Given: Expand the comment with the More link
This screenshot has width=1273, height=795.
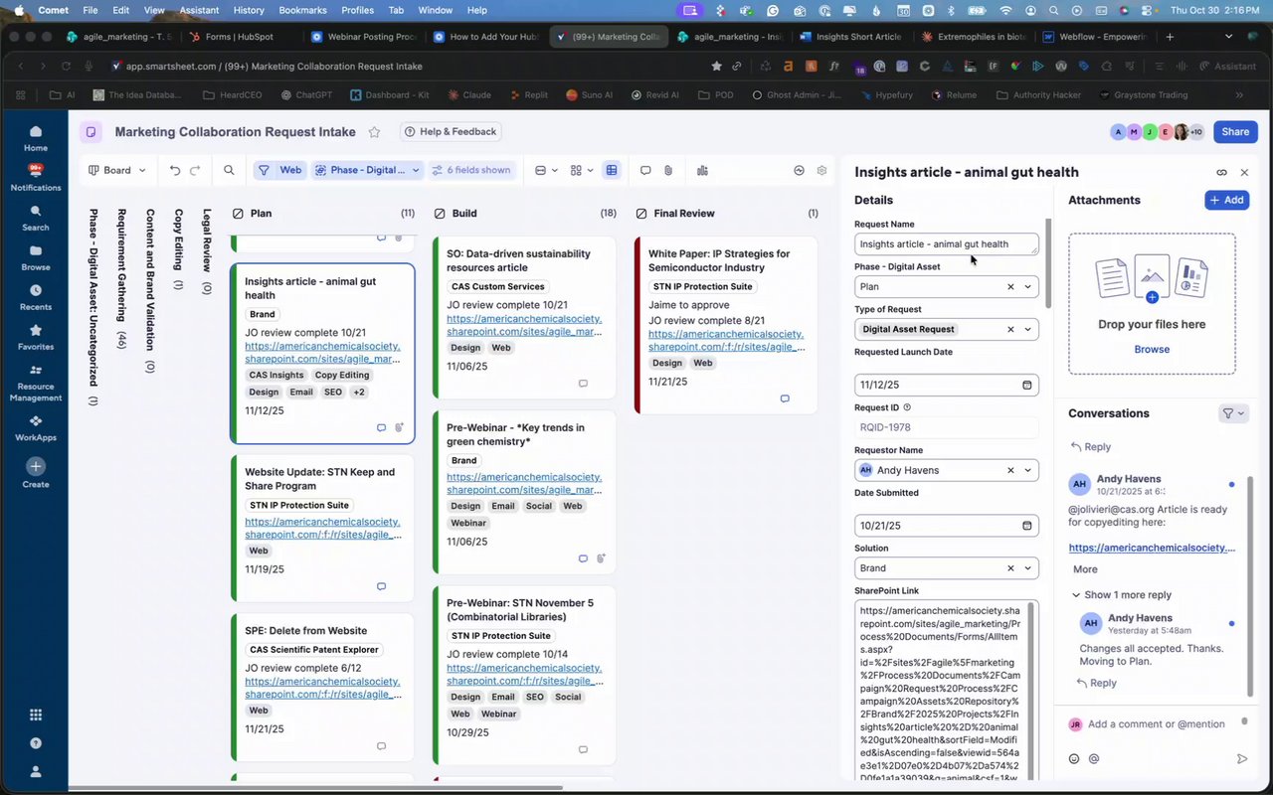Looking at the screenshot, I should (1085, 569).
